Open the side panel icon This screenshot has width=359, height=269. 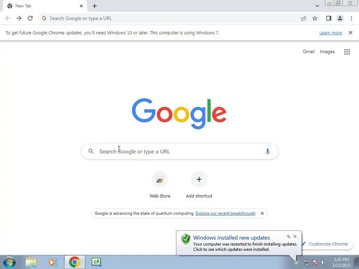329,18
